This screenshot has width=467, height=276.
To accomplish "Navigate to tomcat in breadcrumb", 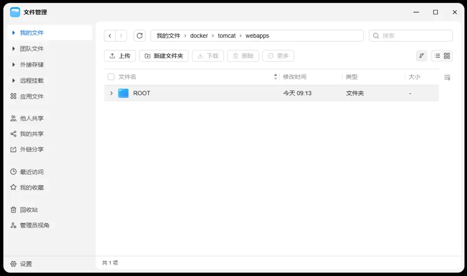I will (227, 36).
